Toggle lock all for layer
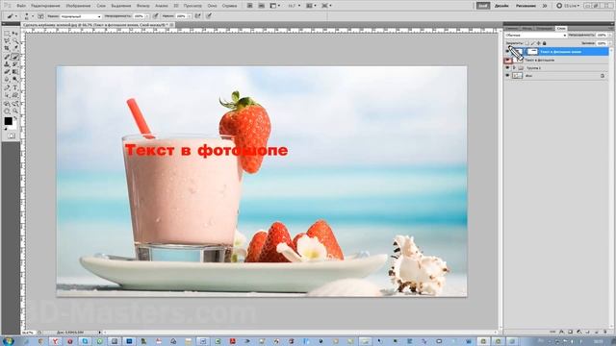Image resolution: width=616 pixels, height=346 pixels. tap(544, 43)
